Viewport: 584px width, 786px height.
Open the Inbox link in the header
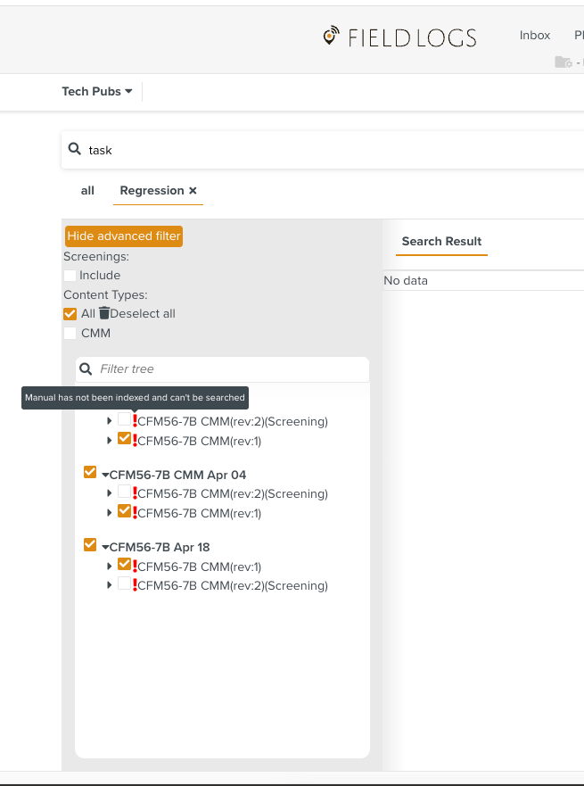pos(535,36)
